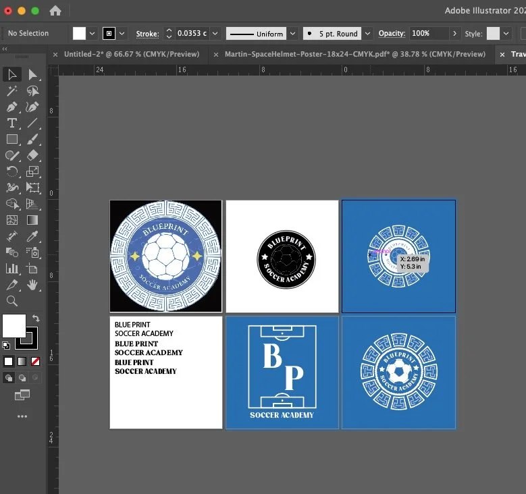The height and width of the screenshot is (494, 526).
Task: Select the Direct Selection tool
Action: click(x=32, y=74)
